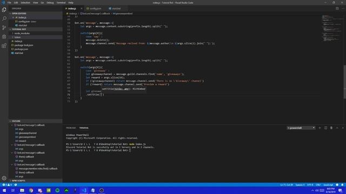This screenshot has height=194, width=346.
Task: Change encoding via UTF-8 status item
Action: tap(310, 185)
